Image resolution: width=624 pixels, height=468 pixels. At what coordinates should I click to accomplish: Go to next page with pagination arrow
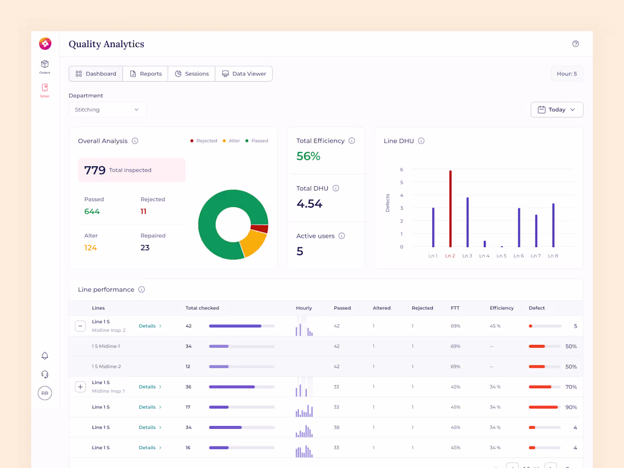[x=550, y=465]
